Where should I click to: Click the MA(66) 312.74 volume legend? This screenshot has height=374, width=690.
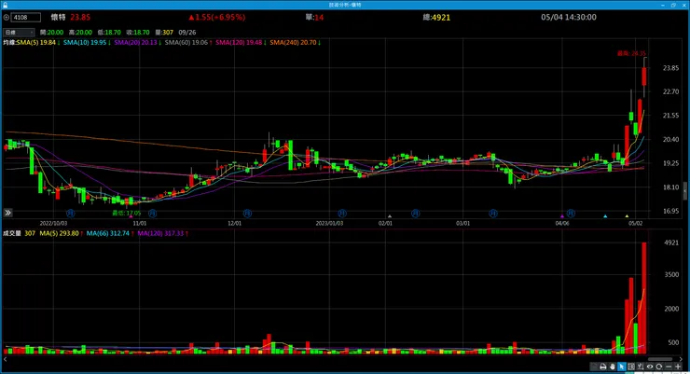pyautogui.click(x=110, y=233)
